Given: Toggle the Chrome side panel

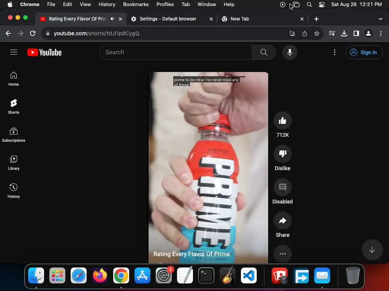Looking at the screenshot, I should (x=356, y=33).
